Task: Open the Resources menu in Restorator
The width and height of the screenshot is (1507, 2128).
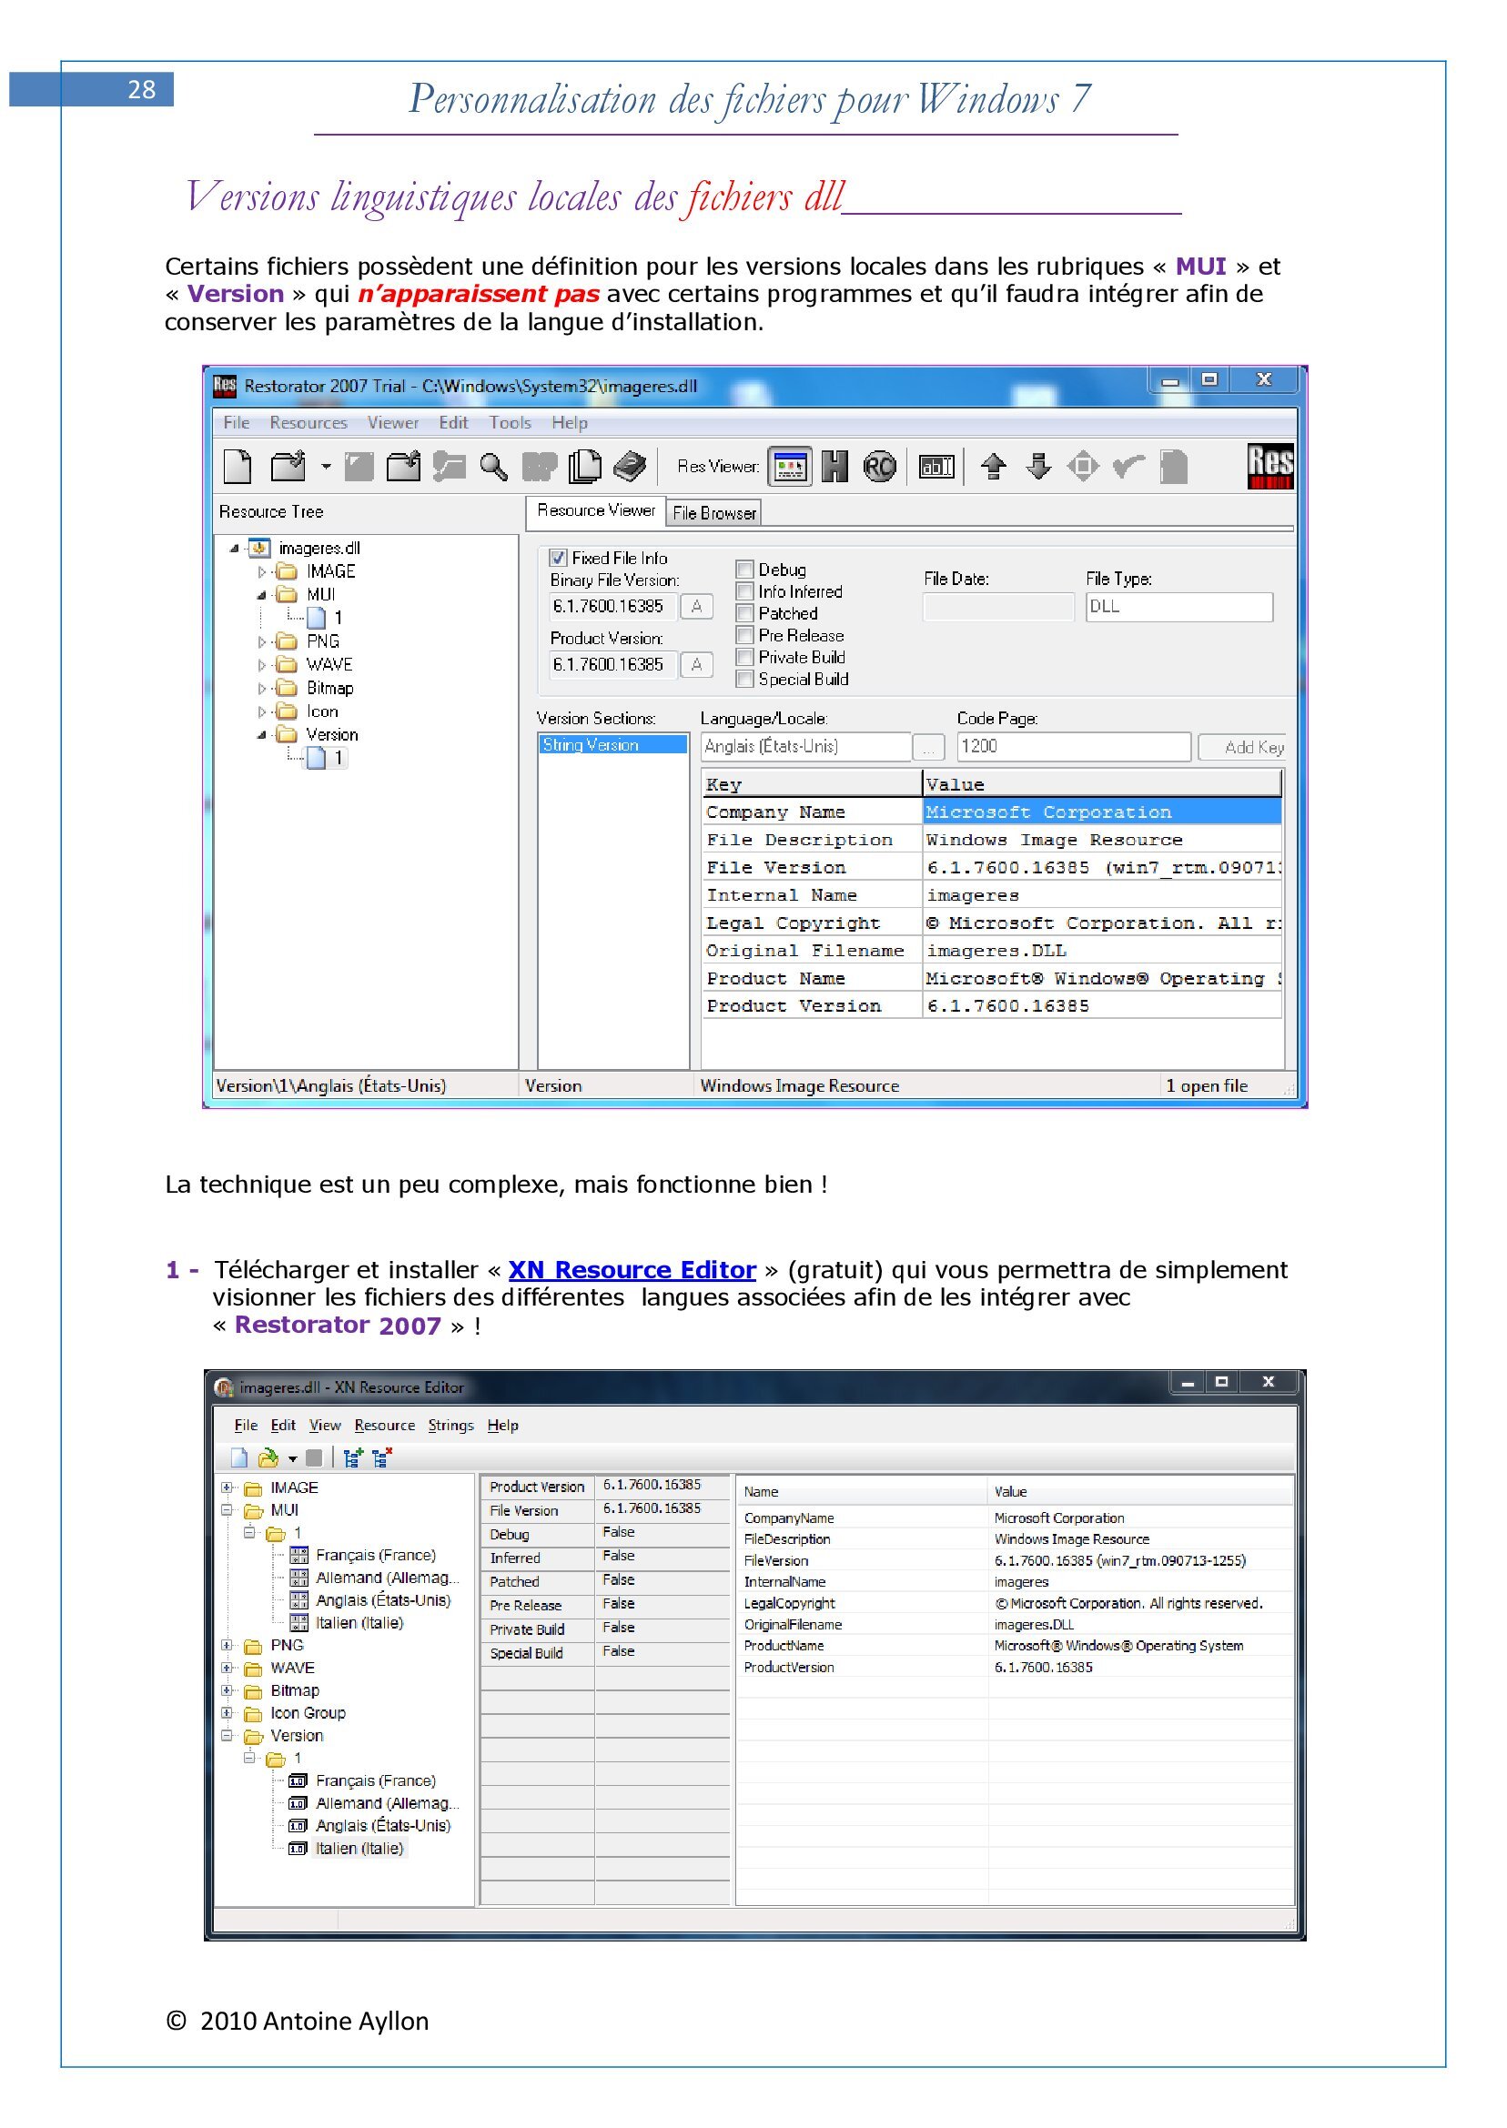Action: (308, 422)
